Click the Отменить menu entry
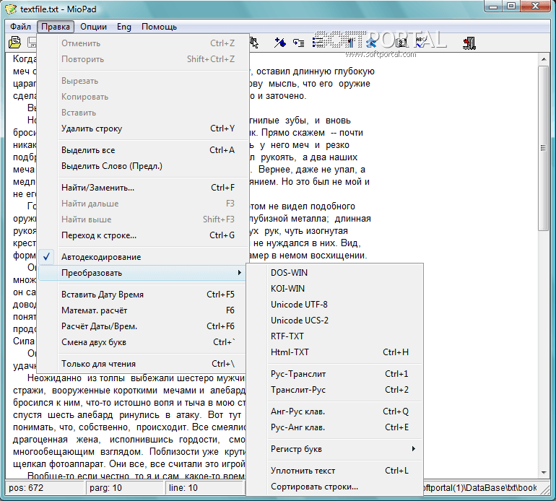Viewport: 556px width, 501px height. point(143,43)
